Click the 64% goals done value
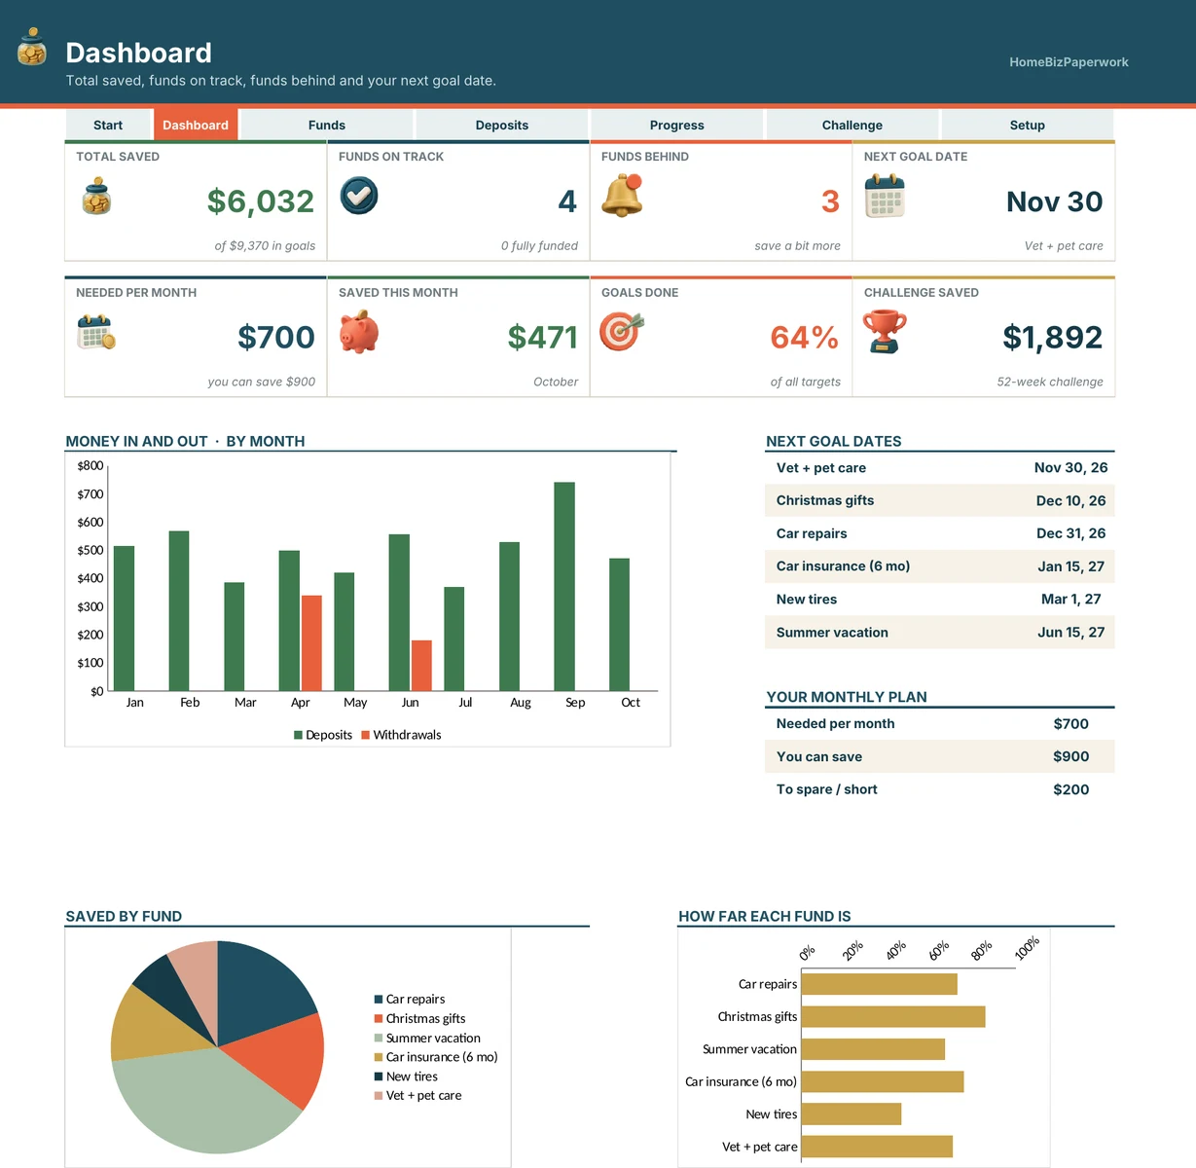 tap(805, 338)
